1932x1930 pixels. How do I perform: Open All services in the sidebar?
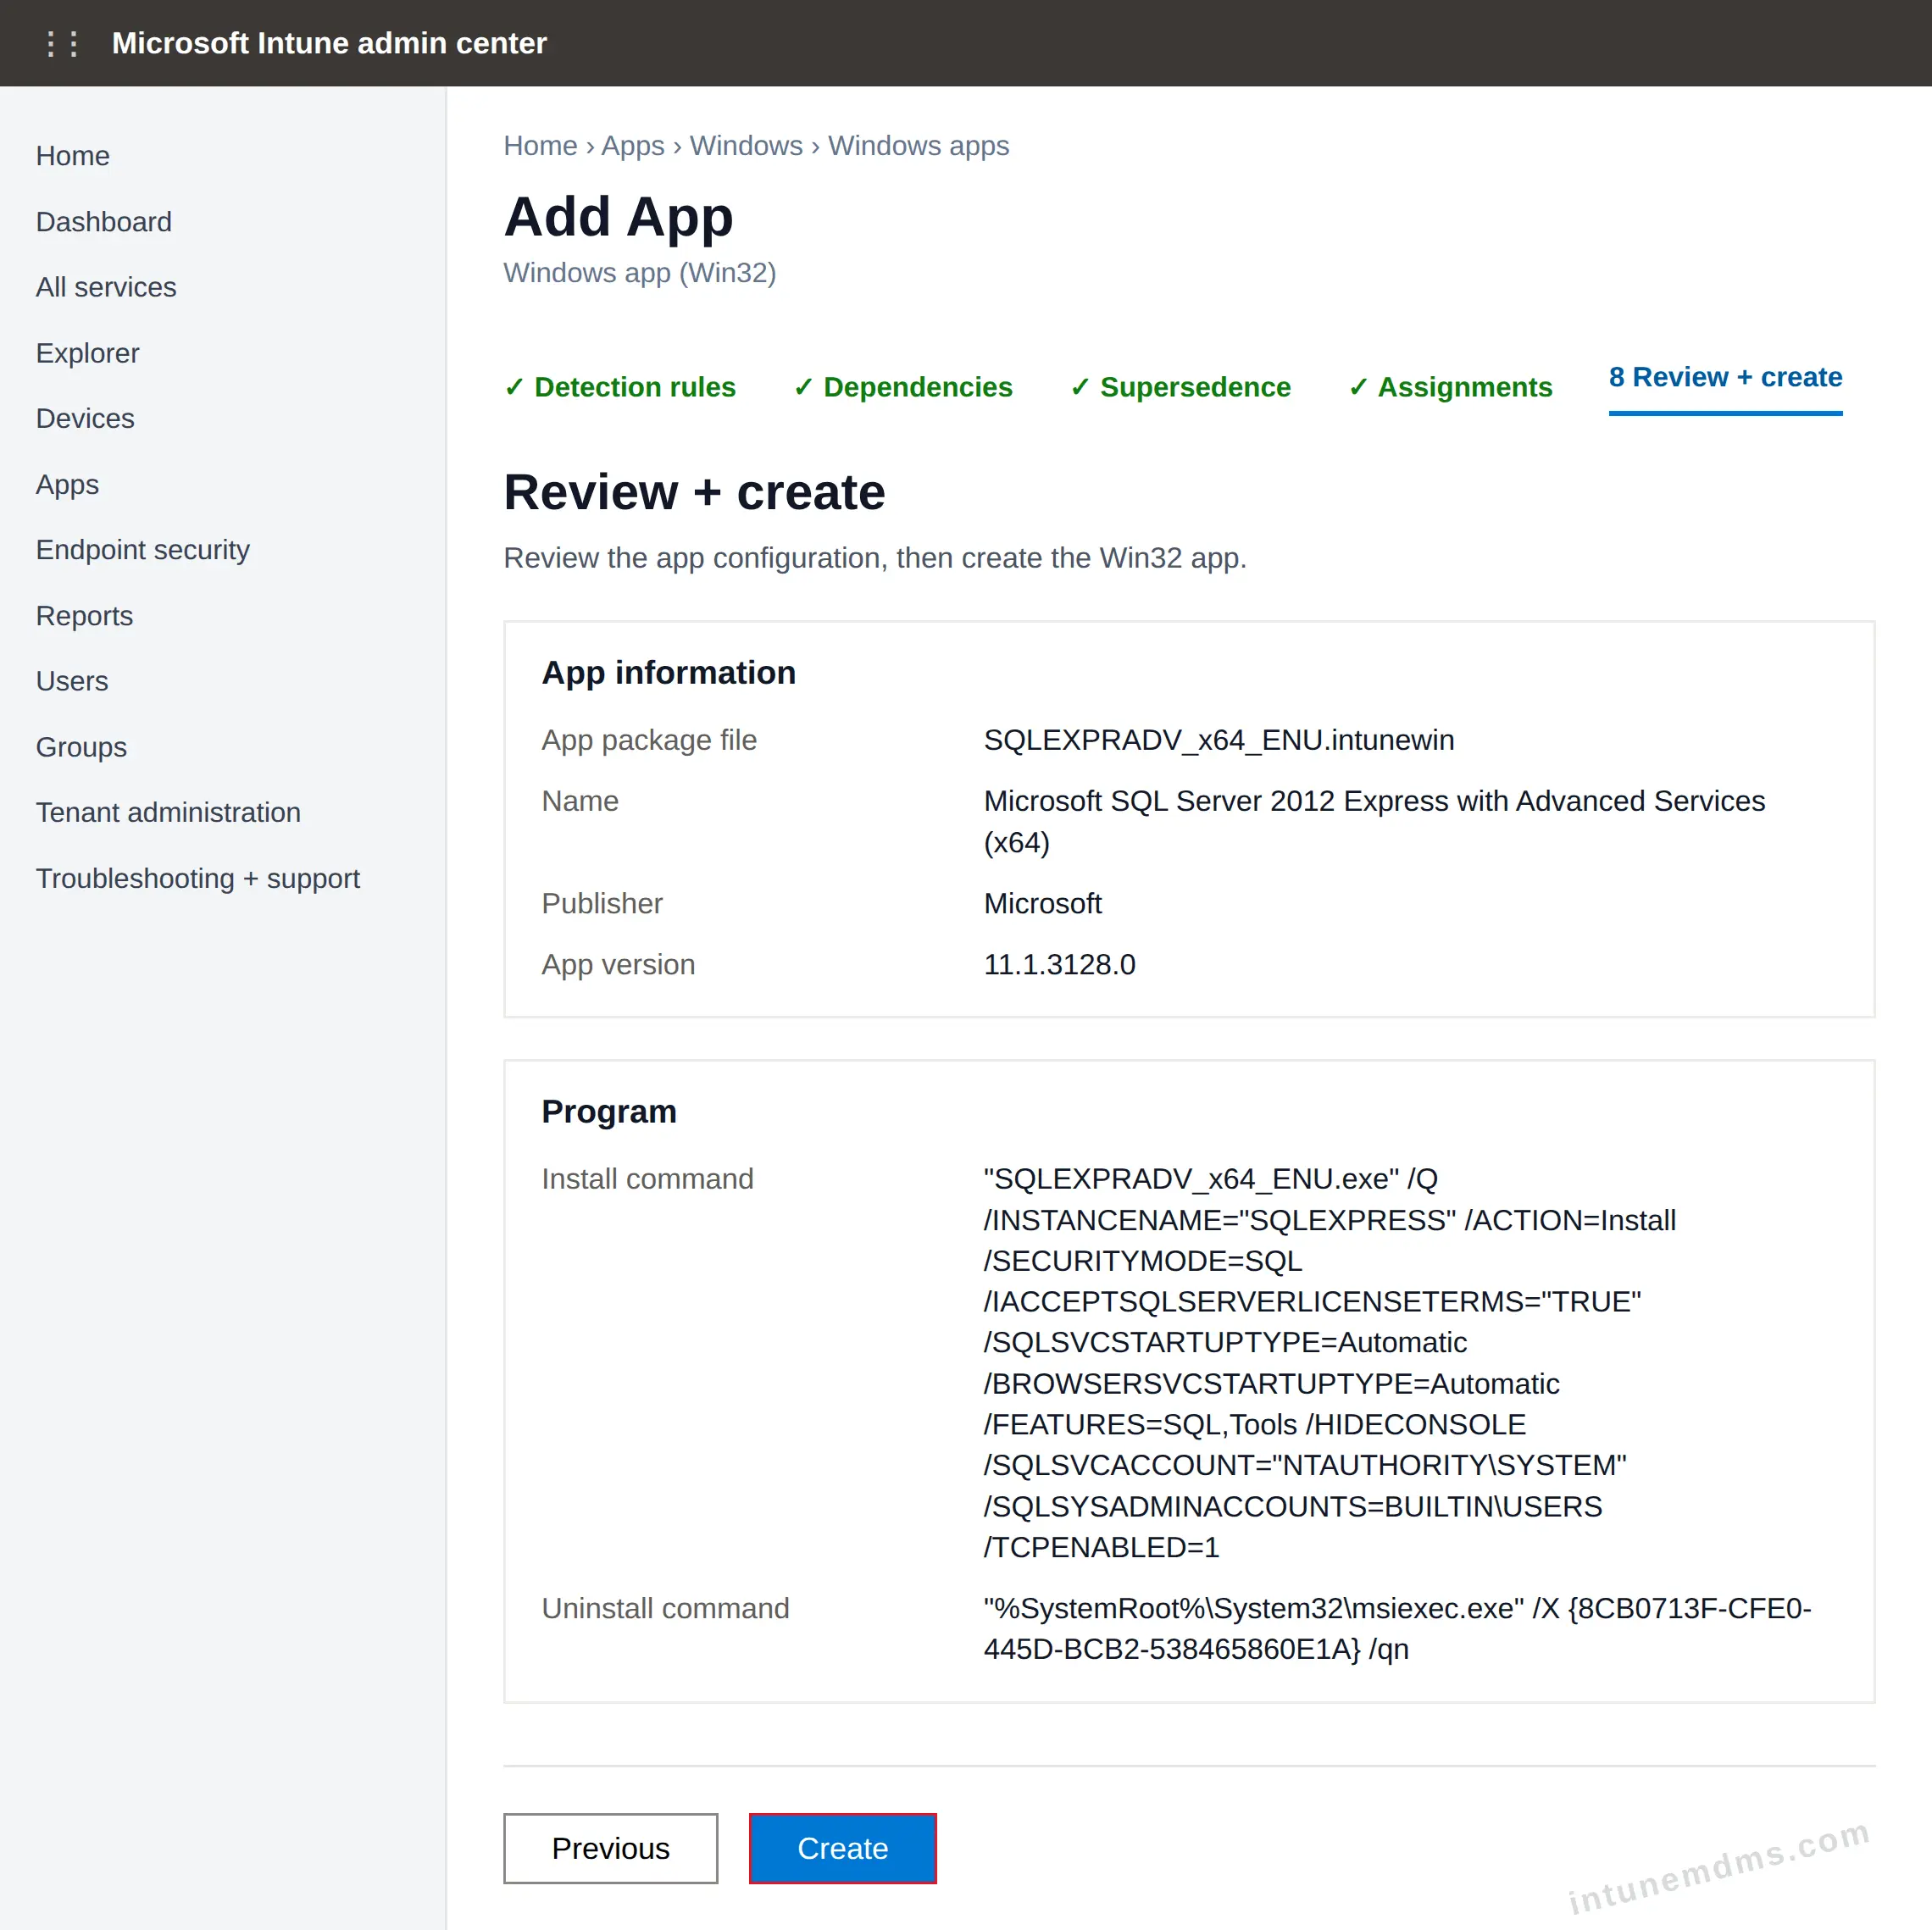(106, 287)
